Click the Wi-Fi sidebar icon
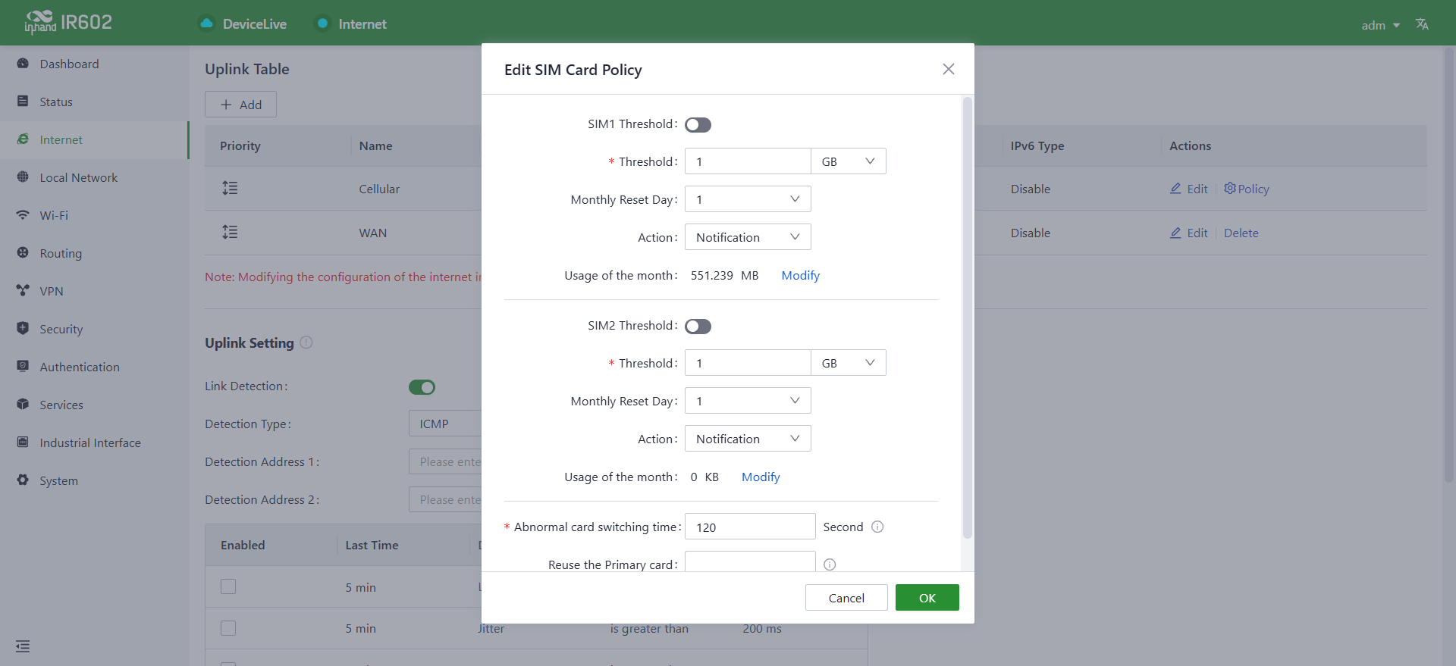 (23, 215)
